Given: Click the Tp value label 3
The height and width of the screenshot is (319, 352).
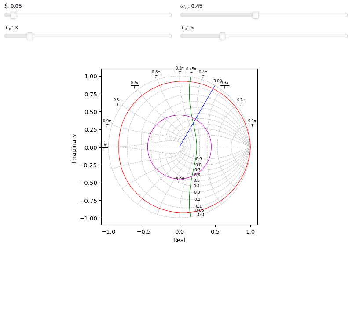Looking at the screenshot, I should (x=16, y=28).
